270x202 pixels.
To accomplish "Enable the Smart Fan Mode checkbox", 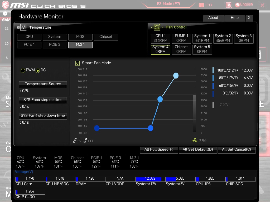I will [x=78, y=63].
